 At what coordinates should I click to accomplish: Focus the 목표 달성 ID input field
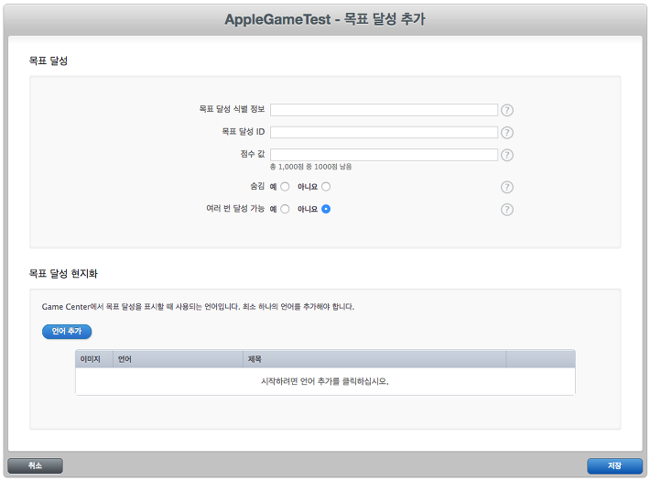point(384,132)
